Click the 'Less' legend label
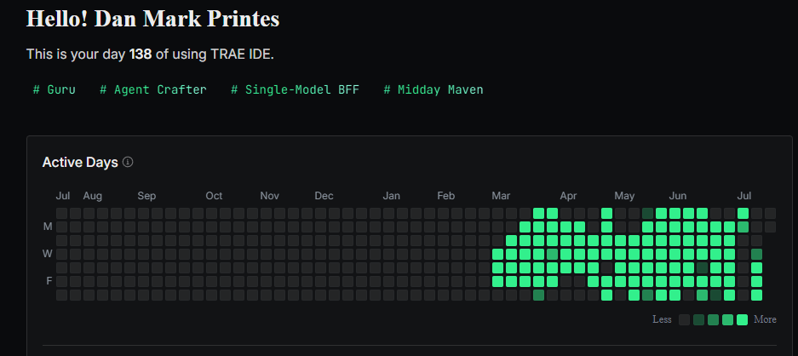Screen dimensions: 798x356 662,320
